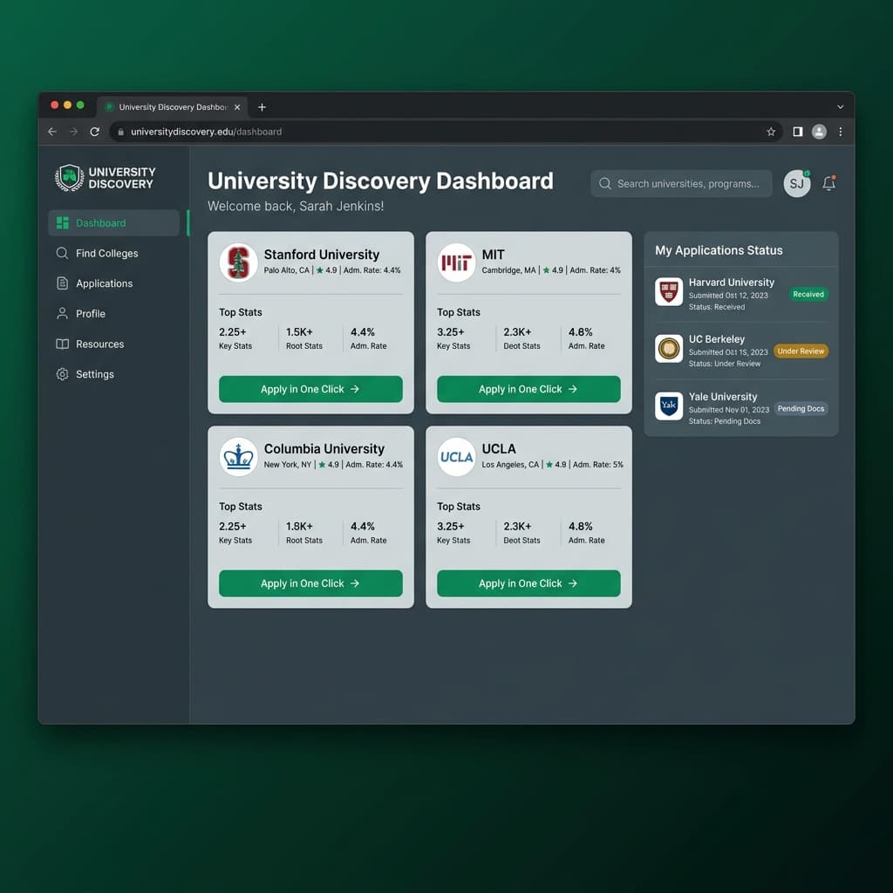
Task: Open the Harvard University application entry
Action: [x=741, y=294]
